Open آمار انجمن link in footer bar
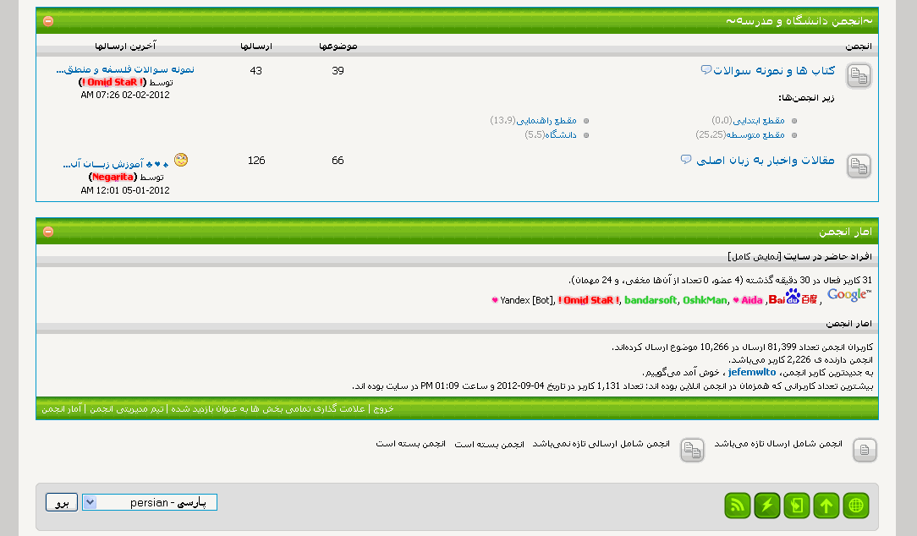This screenshot has height=536, width=917. [62, 408]
